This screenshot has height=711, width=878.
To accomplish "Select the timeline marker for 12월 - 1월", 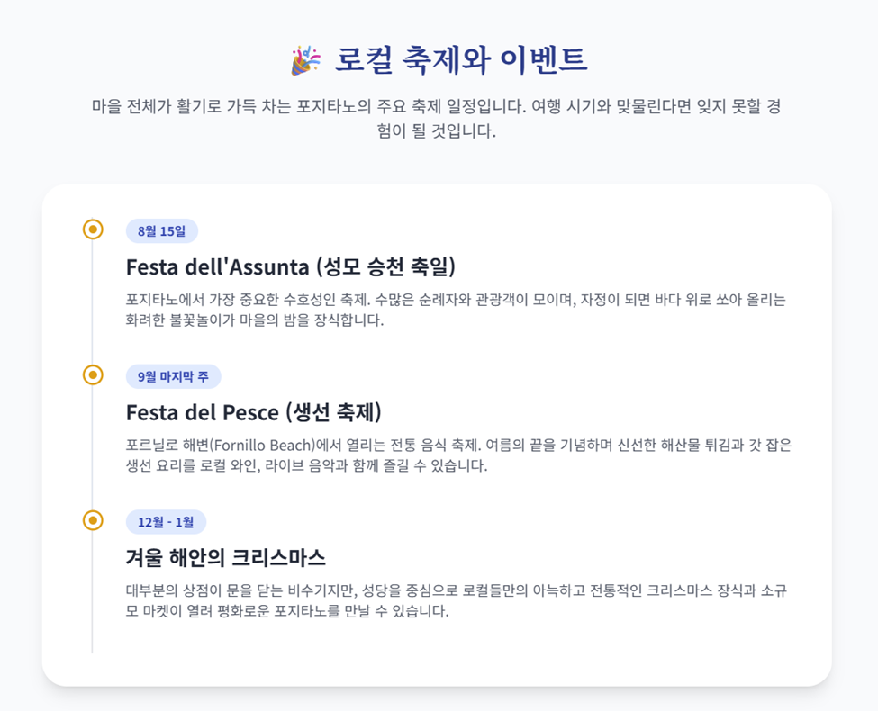I will click(x=93, y=521).
